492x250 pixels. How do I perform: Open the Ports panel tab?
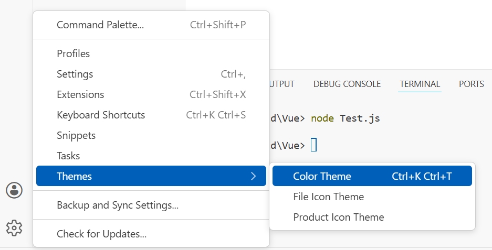[x=471, y=84]
